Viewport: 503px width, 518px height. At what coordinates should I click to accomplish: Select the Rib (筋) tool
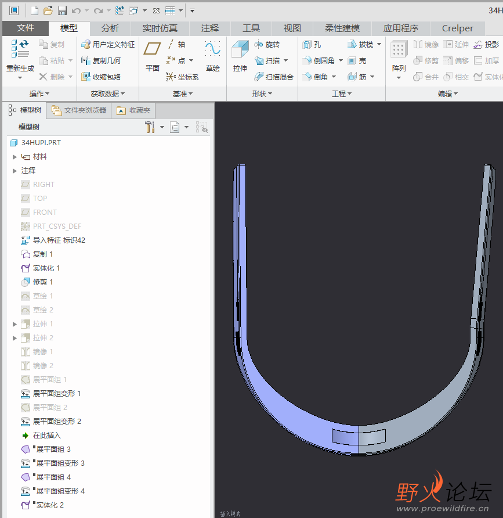point(357,77)
